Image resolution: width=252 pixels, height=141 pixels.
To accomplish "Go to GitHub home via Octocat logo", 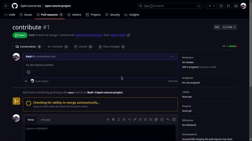I will point(15,6).
